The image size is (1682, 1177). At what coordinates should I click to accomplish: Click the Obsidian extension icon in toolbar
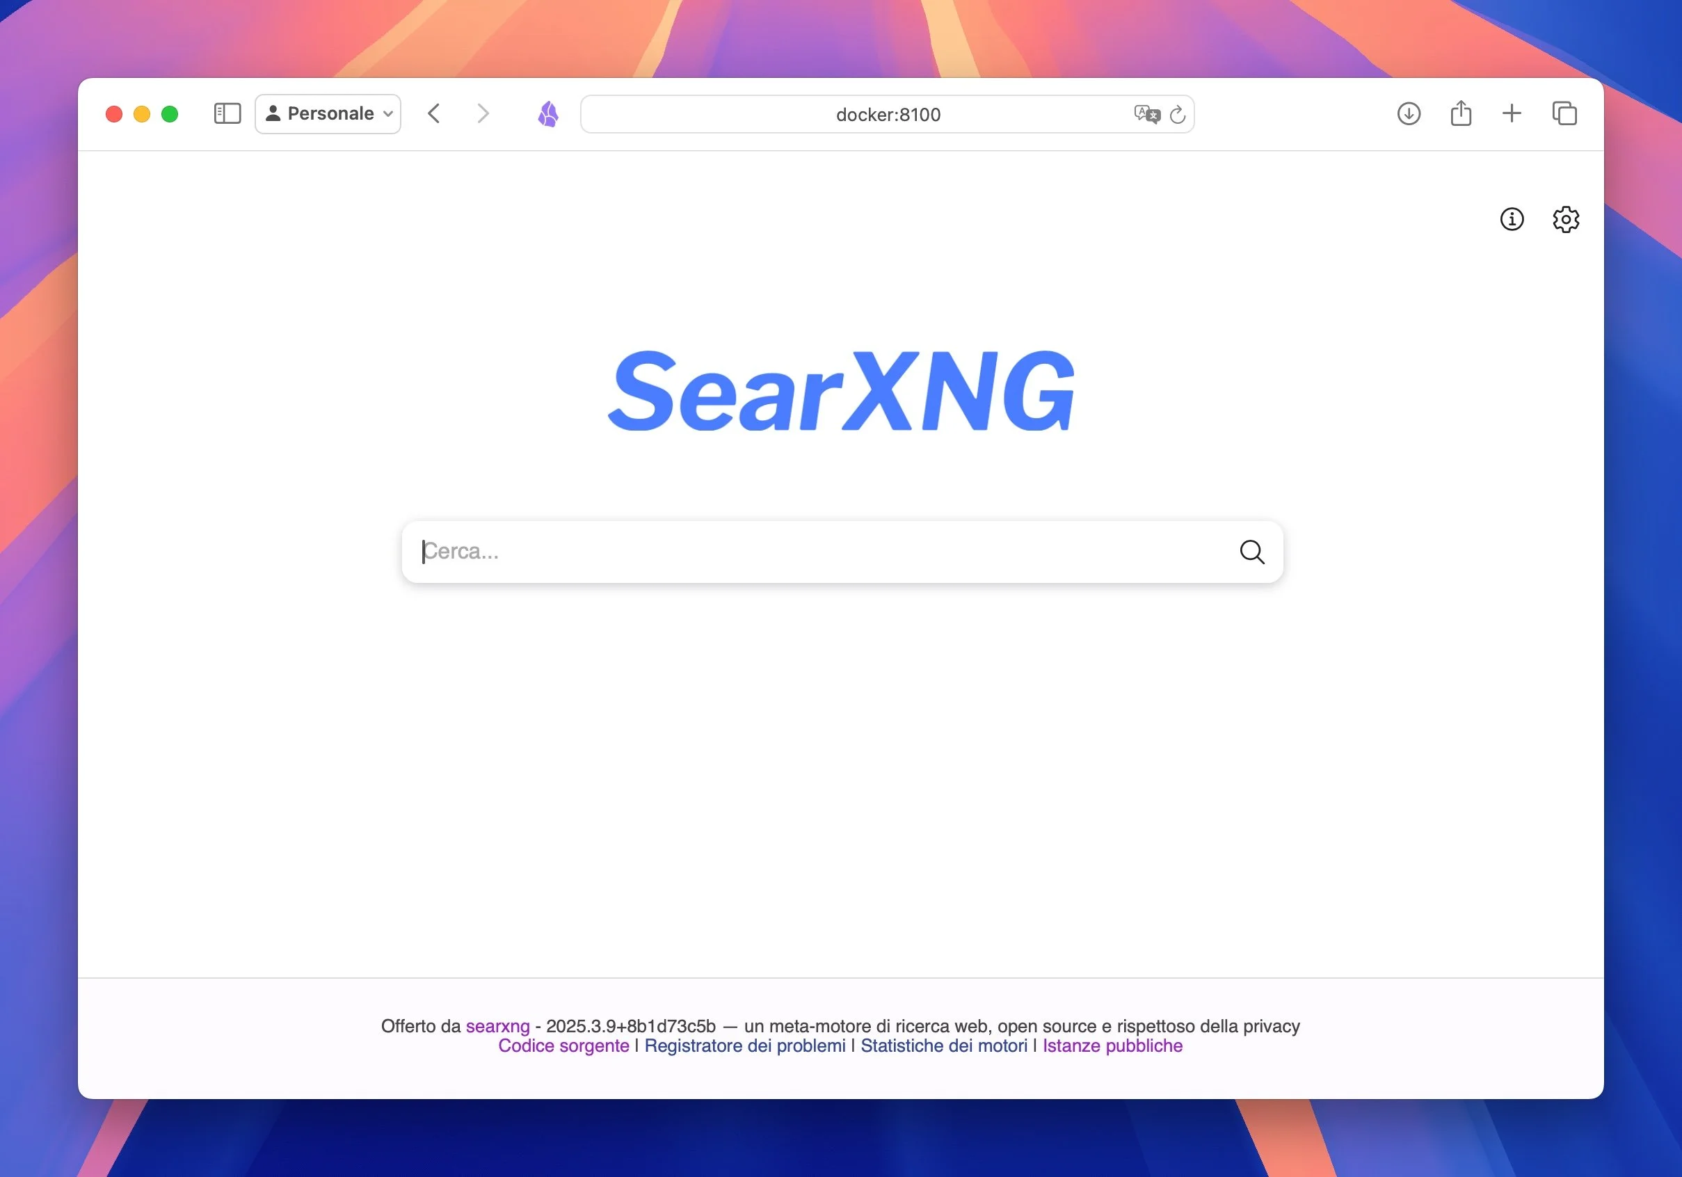[548, 114]
